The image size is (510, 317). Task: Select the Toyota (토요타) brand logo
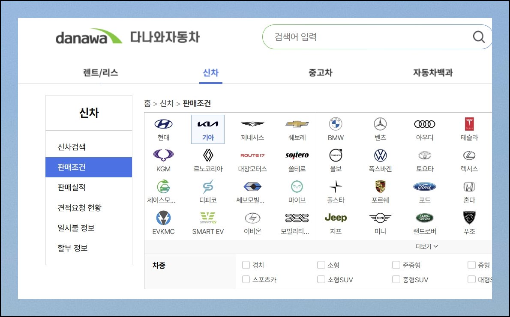tap(424, 155)
